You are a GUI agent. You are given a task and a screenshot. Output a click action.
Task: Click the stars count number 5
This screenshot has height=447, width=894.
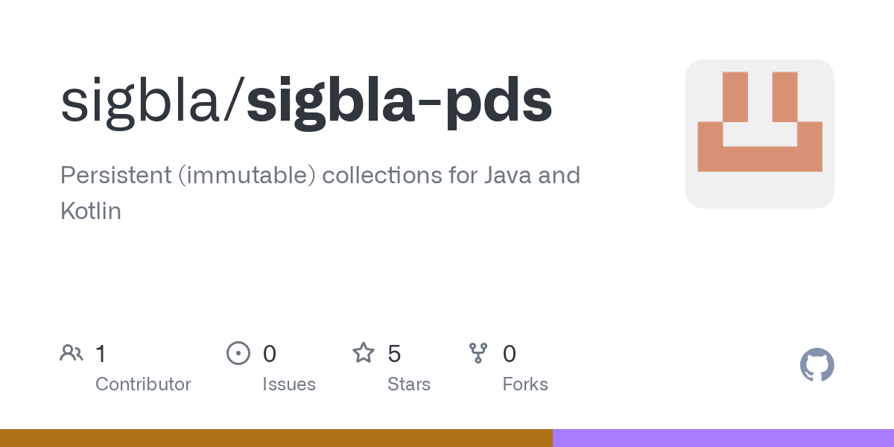point(395,354)
